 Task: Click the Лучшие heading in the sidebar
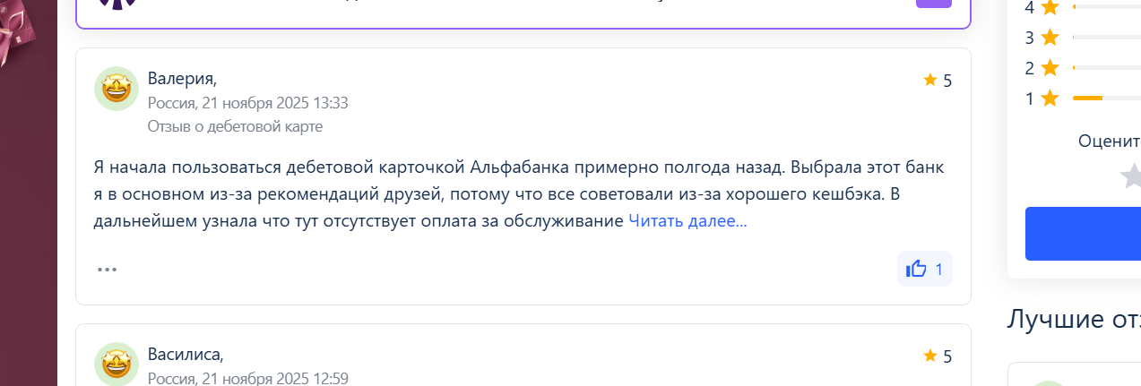(x=1073, y=319)
